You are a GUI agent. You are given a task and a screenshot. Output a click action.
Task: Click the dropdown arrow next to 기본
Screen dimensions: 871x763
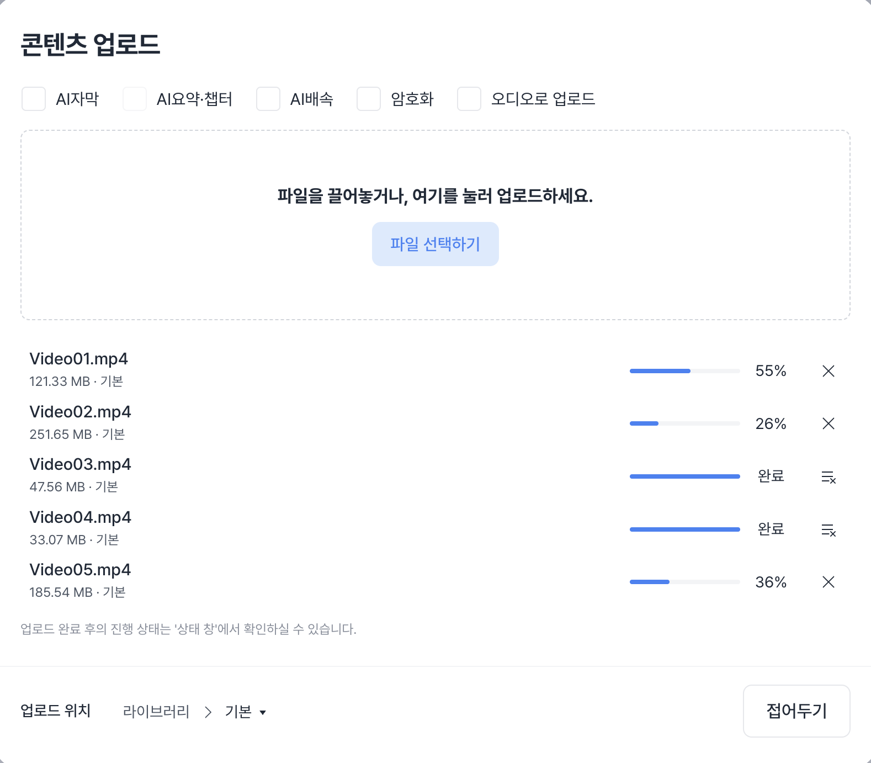(263, 712)
